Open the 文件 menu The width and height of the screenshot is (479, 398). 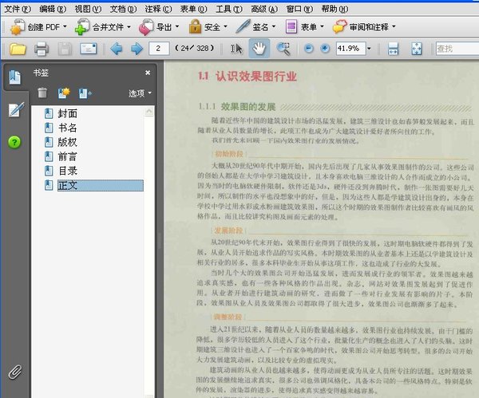(x=16, y=7)
